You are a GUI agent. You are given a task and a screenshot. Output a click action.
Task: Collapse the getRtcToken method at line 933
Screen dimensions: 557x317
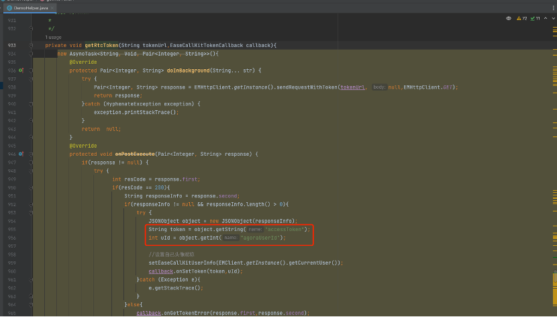click(31, 46)
